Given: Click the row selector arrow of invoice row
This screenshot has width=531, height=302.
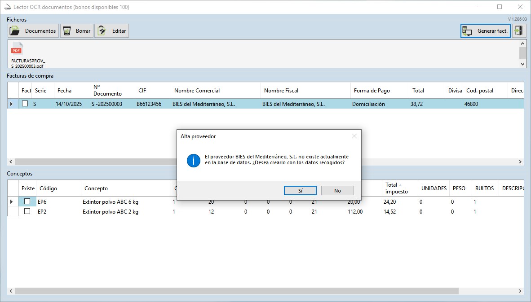Looking at the screenshot, I should [12, 104].
